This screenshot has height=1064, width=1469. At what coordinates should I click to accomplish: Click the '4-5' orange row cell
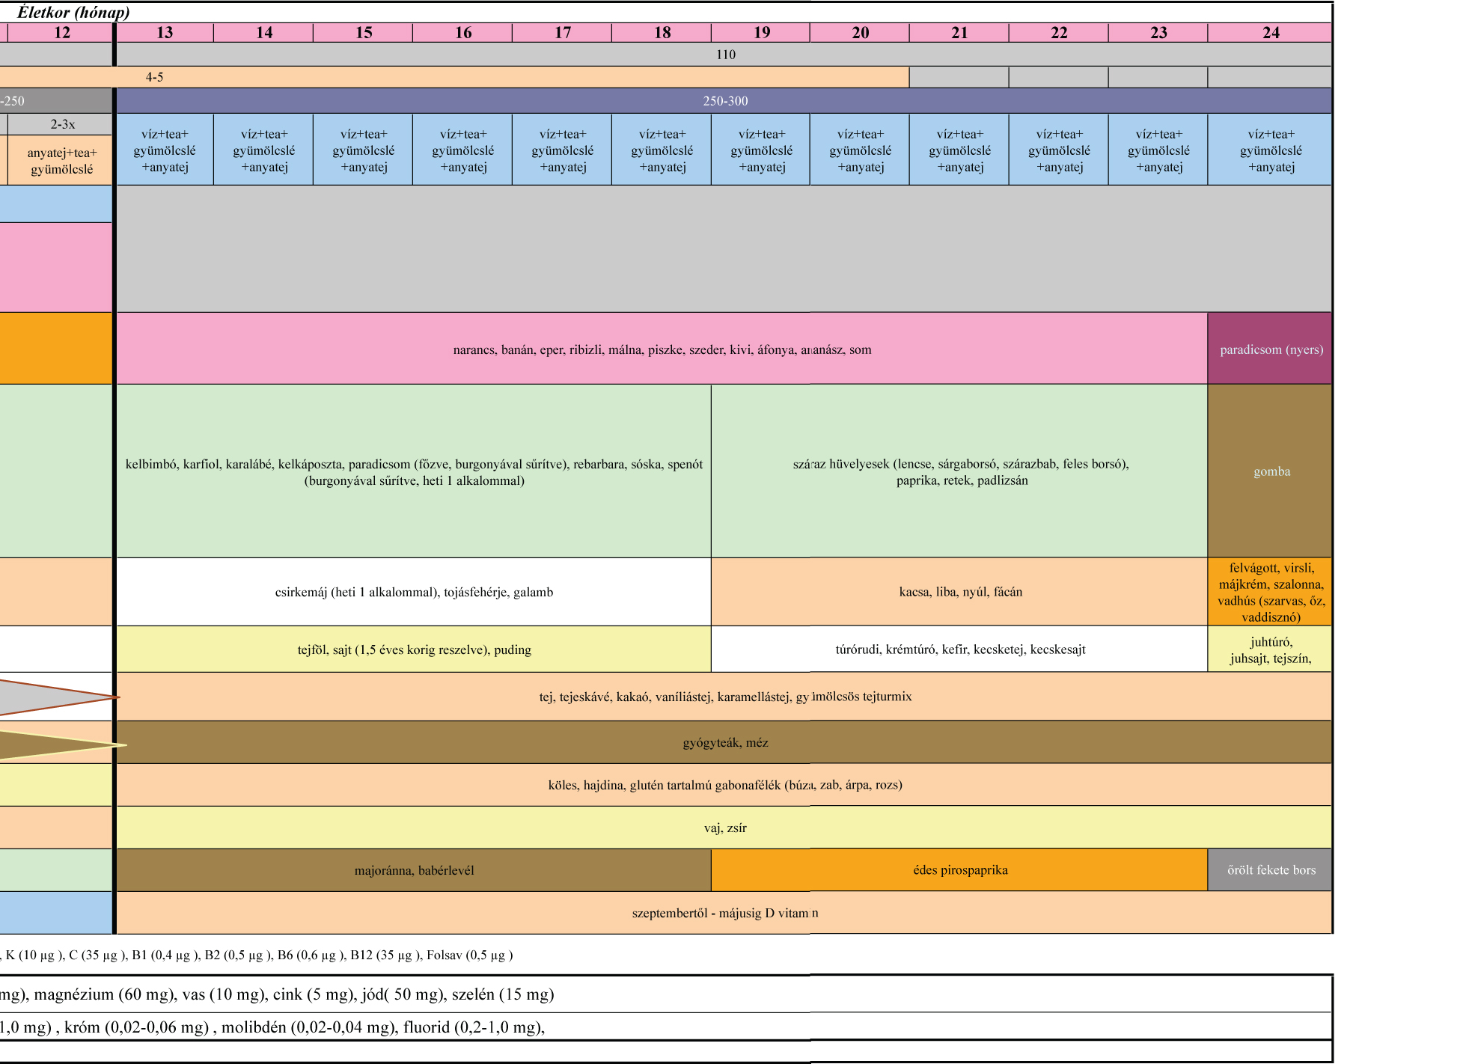point(454,77)
